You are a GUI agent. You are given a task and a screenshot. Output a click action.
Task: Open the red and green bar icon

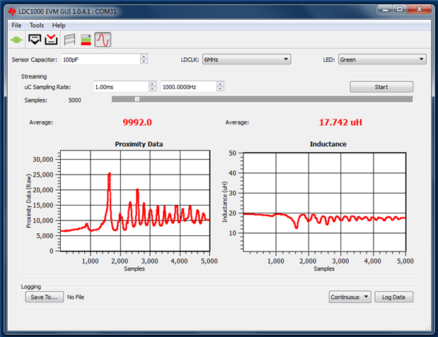pos(86,40)
